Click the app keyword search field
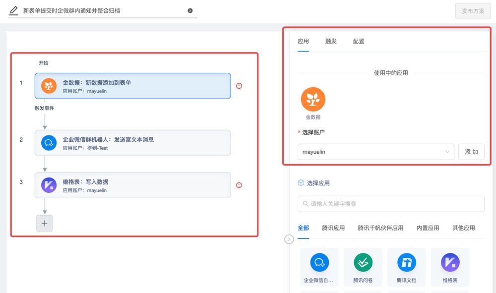The image size is (496, 293). click(390, 204)
